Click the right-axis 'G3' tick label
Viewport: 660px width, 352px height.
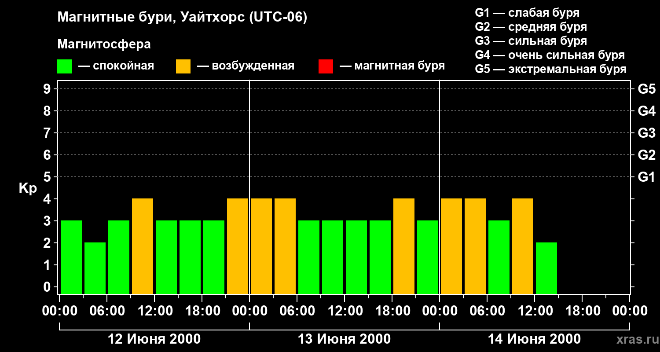646,133
